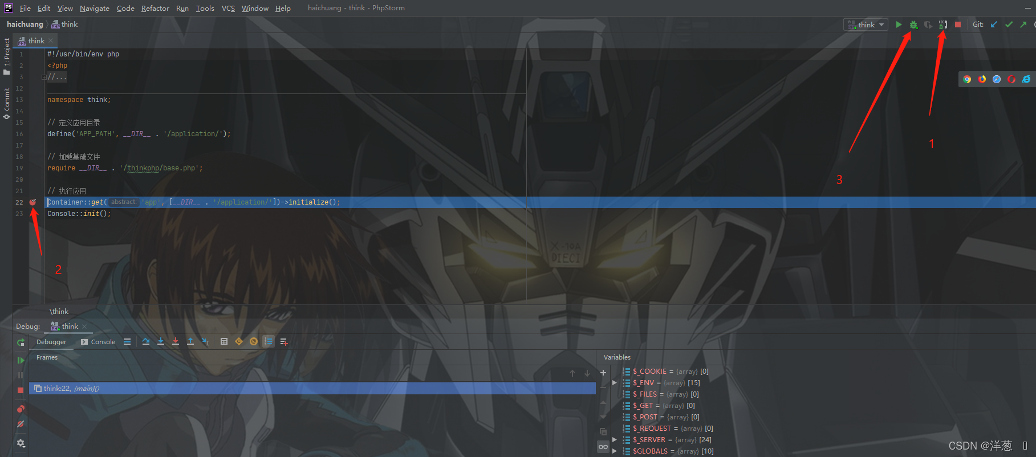Viewport: 1036px width, 457px height.
Task: Update project via Git blue arrow
Action: pos(994,25)
